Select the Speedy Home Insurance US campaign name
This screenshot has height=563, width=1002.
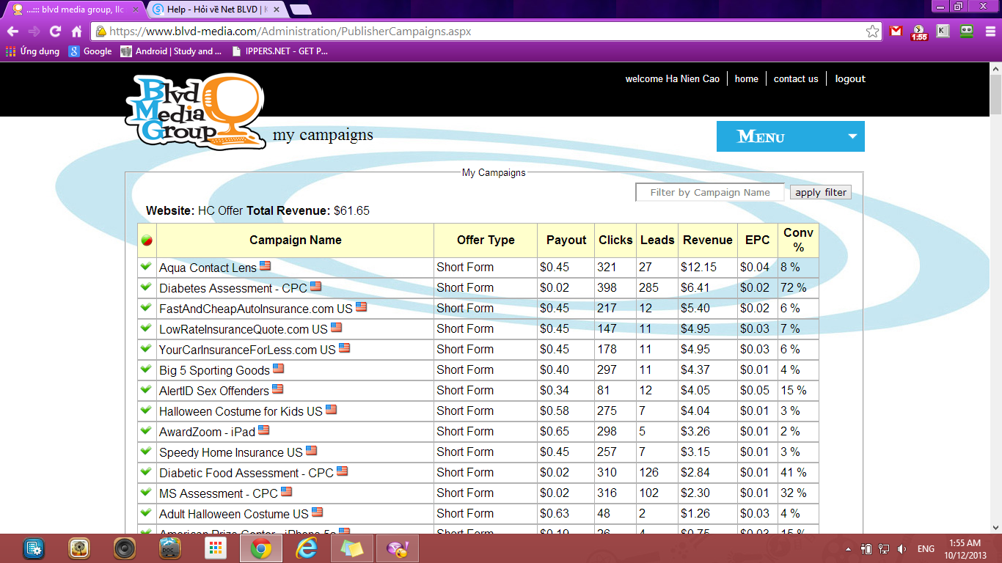231,452
